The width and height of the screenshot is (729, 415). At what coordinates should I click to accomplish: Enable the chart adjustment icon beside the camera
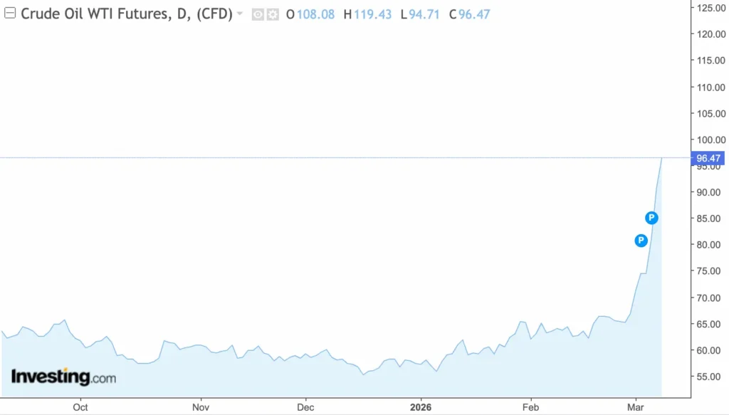(x=273, y=14)
